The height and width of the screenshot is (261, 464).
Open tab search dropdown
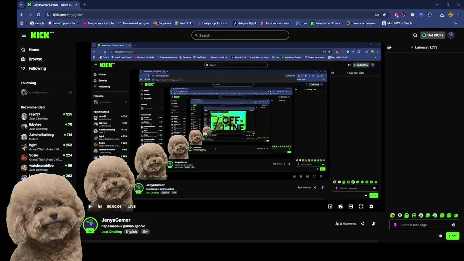tap(21, 5)
